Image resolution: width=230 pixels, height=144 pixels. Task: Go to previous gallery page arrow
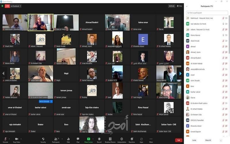click(x=3, y=73)
